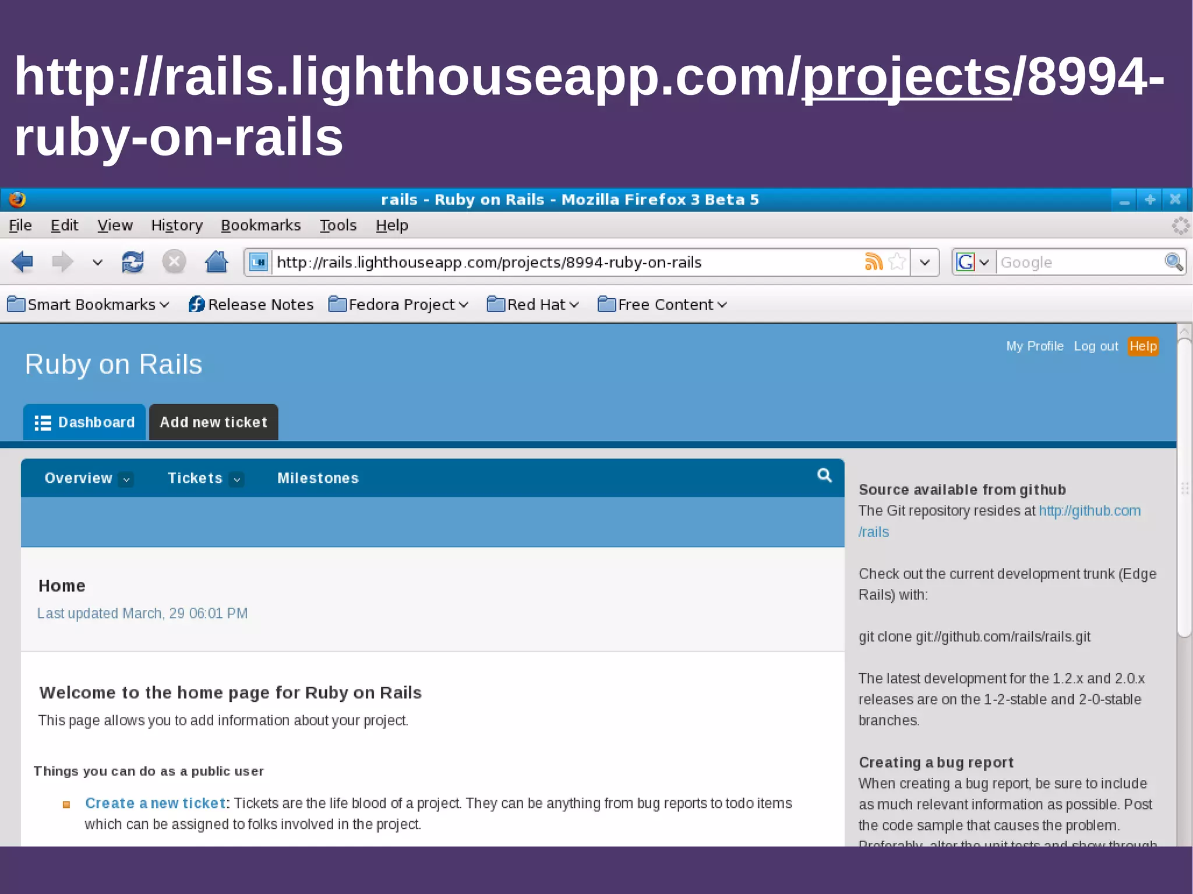This screenshot has width=1193, height=894.
Task: Click the Firefox logo window icon
Action: [17, 200]
